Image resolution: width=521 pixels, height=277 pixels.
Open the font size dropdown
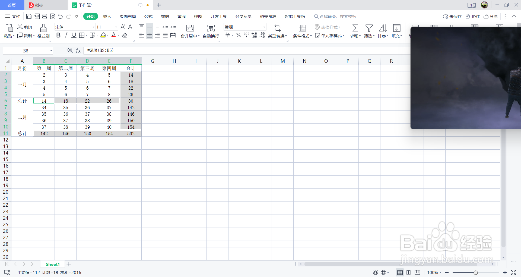(x=116, y=27)
